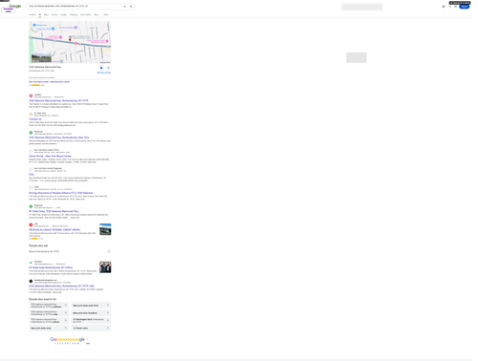Click the Glassdoor result people thumbnail
Screen dimensions: 478x361
(105, 267)
